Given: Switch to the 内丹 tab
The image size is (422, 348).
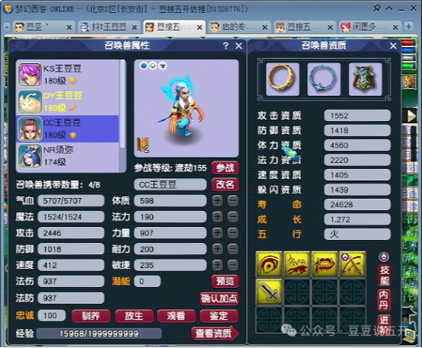Looking at the screenshot, I should click(x=384, y=300).
